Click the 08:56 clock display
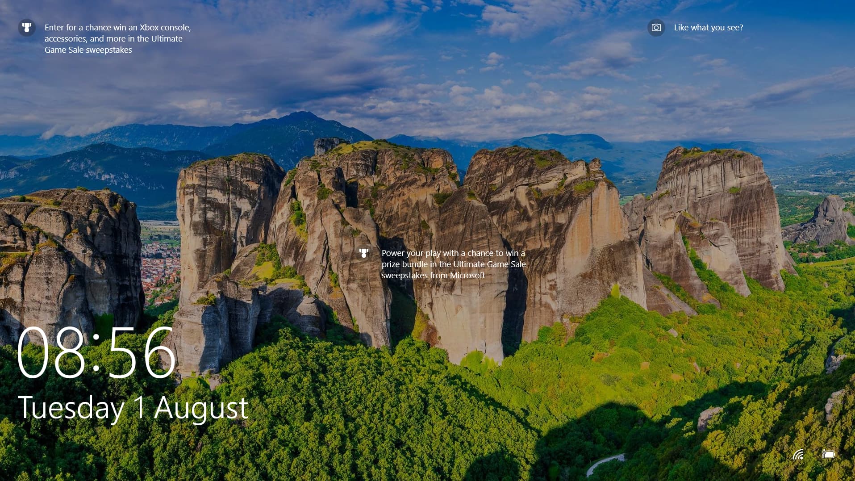The height and width of the screenshot is (481, 855). tap(96, 352)
